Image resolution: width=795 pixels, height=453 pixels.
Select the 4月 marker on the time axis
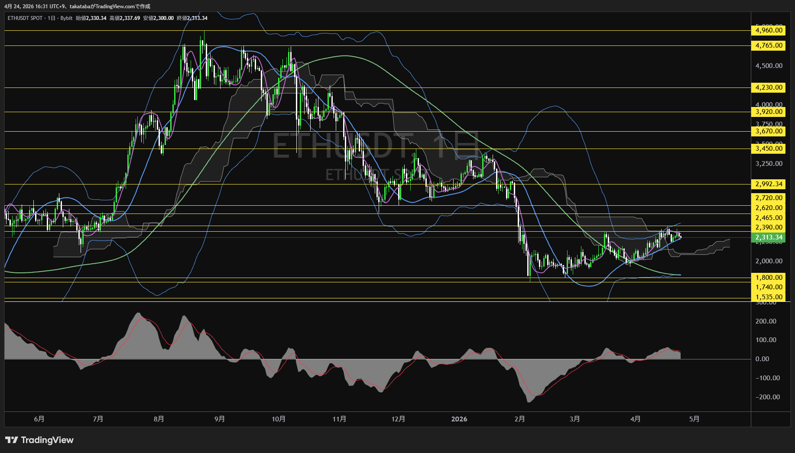[636, 419]
